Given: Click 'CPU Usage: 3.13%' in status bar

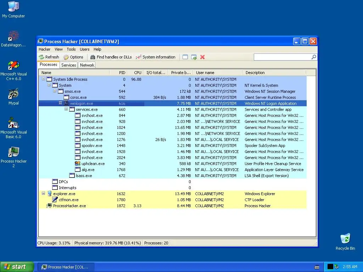Looking at the screenshot, I should [x=54, y=243].
